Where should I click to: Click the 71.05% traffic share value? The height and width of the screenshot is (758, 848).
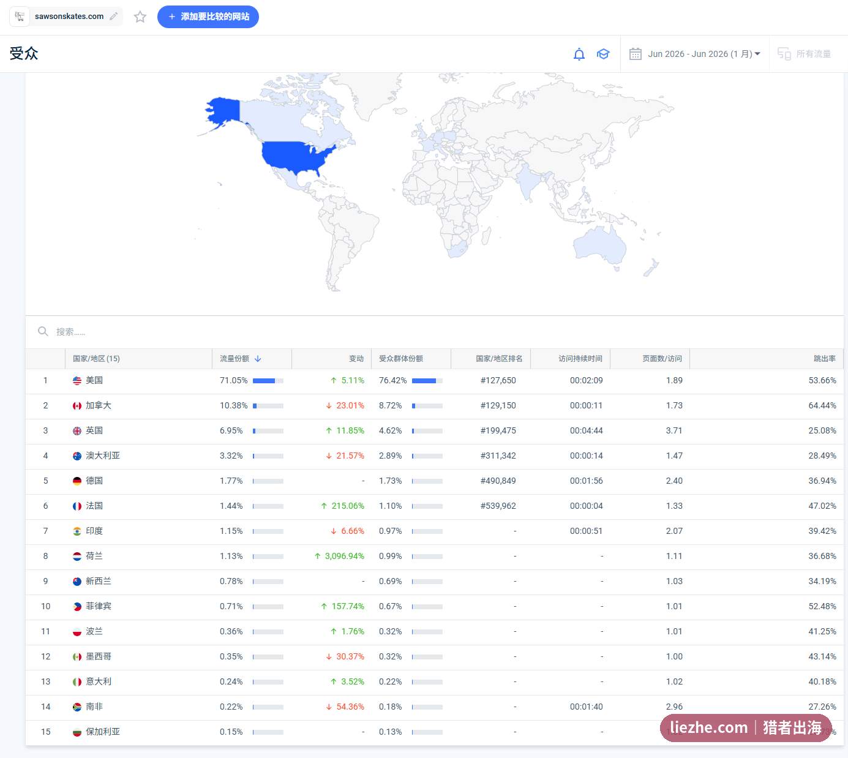click(x=234, y=380)
